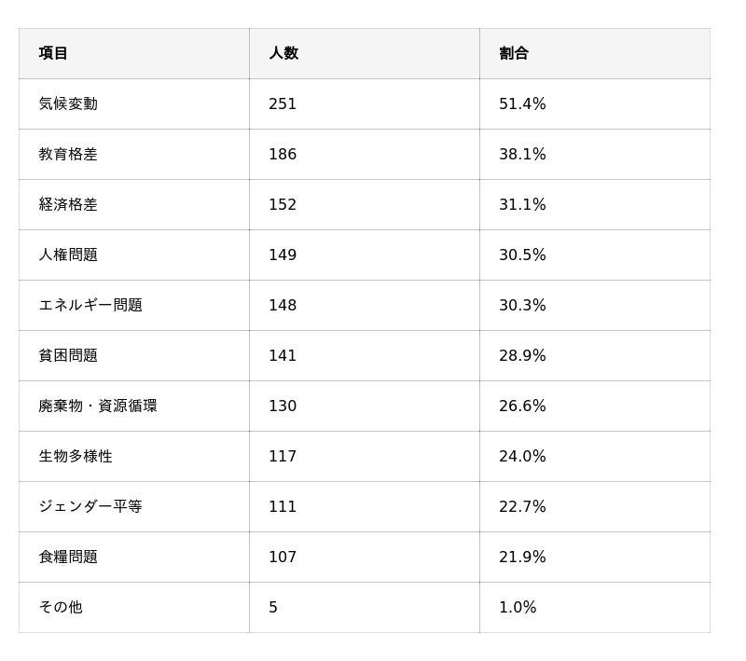Click the 貧困問題 cell

point(68,355)
